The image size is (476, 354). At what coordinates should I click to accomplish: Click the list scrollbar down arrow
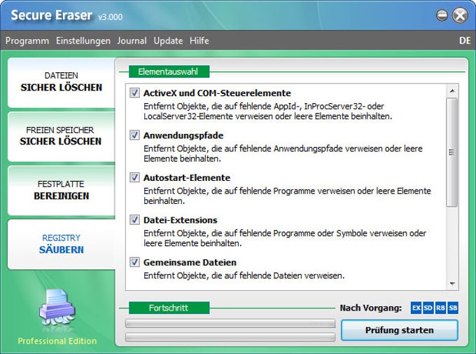click(x=452, y=284)
